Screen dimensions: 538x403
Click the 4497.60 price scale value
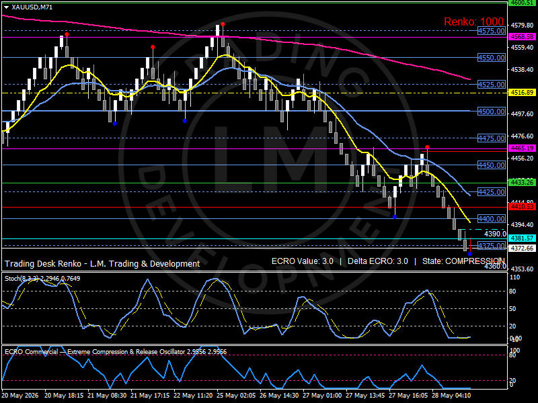point(522,114)
